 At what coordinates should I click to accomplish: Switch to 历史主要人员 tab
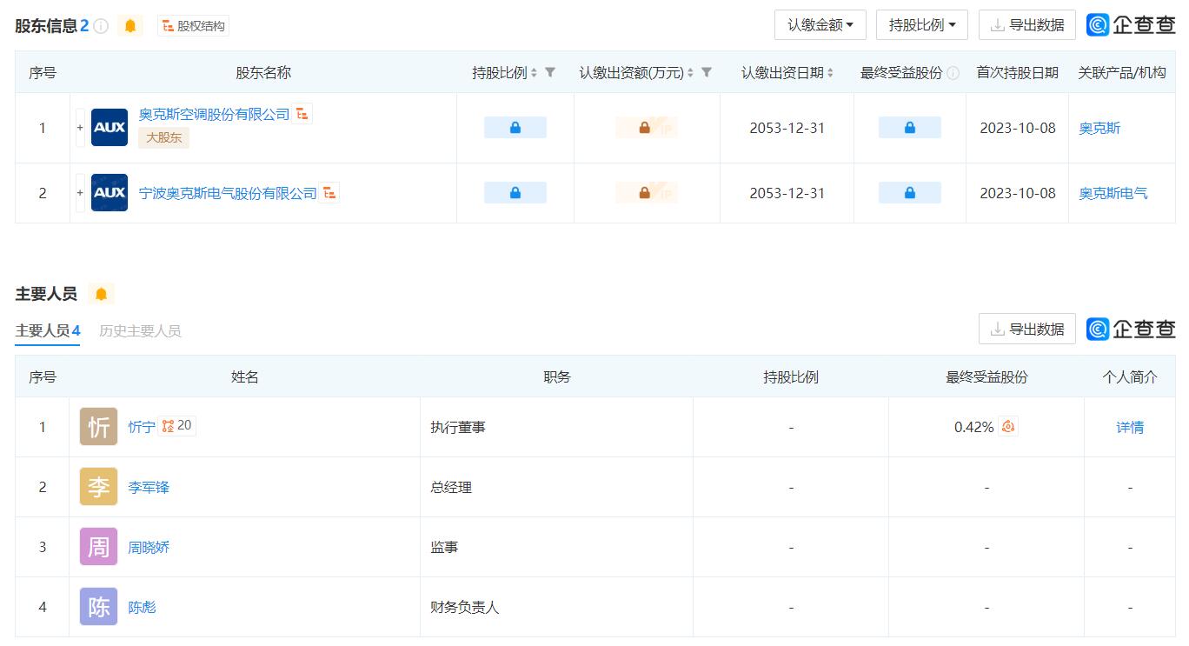(140, 330)
